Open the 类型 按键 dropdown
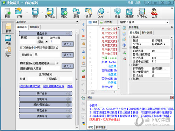Viewport: 175px width, 131px height. [47, 42]
